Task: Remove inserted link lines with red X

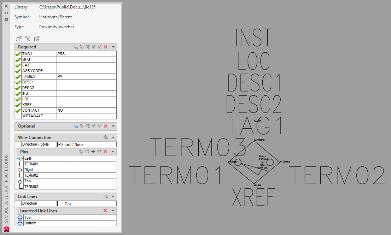Action: pyautogui.click(x=105, y=211)
